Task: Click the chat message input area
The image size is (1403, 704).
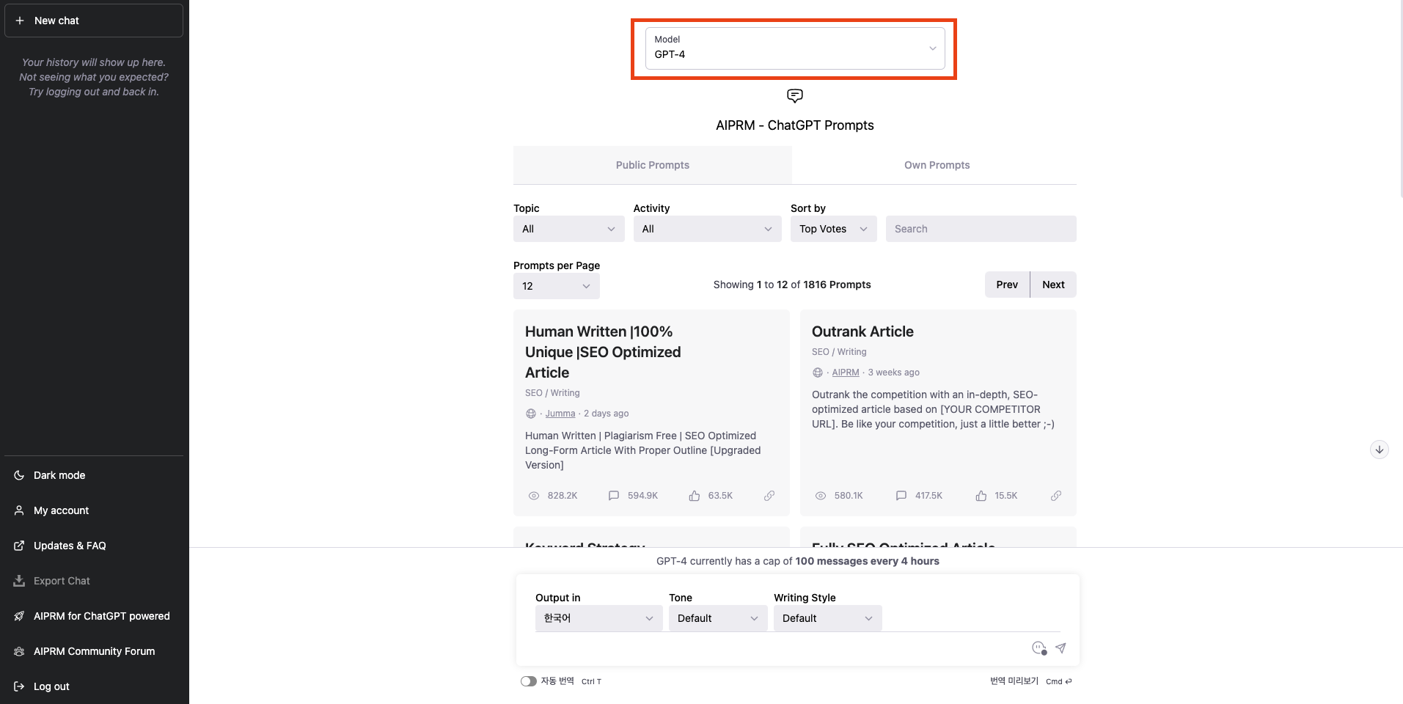Action: click(781, 648)
